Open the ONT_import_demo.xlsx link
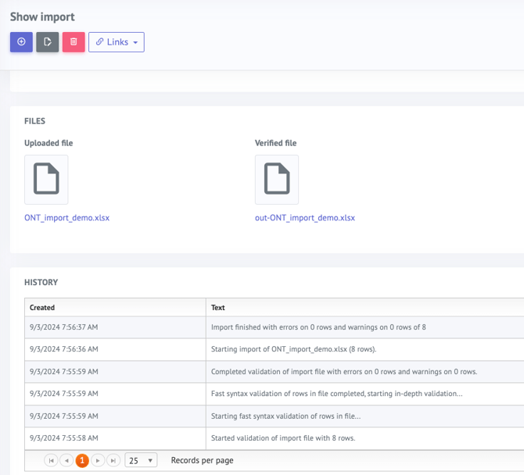524x475 pixels. [x=66, y=218]
